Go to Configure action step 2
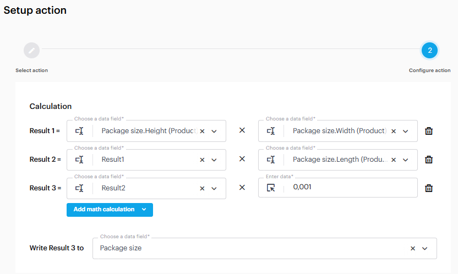Viewport: 458px width, 274px height. click(429, 51)
